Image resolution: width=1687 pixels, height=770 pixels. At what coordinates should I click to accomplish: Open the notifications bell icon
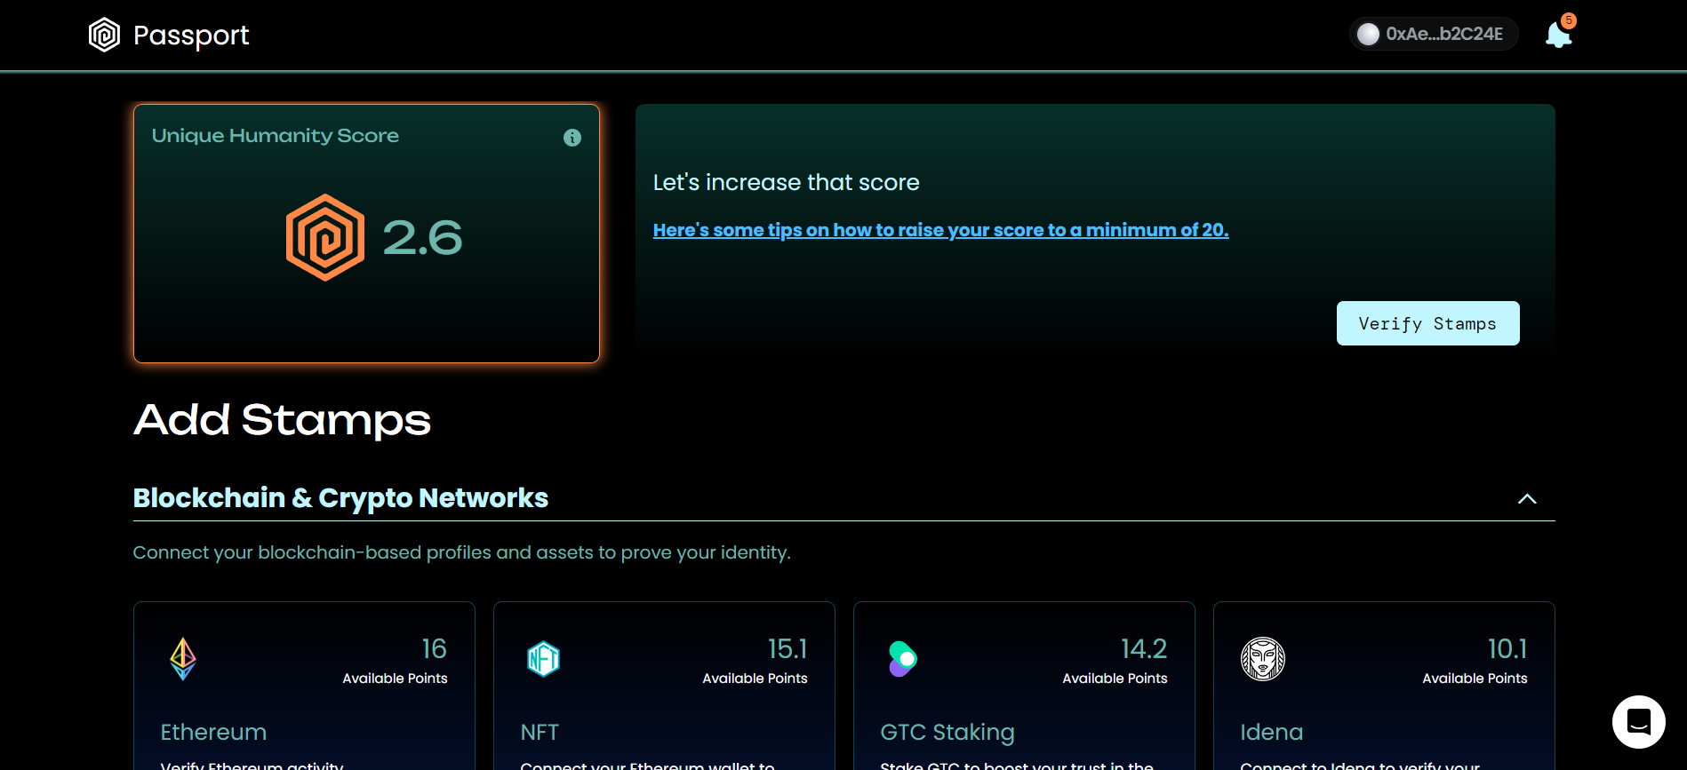[x=1558, y=35]
